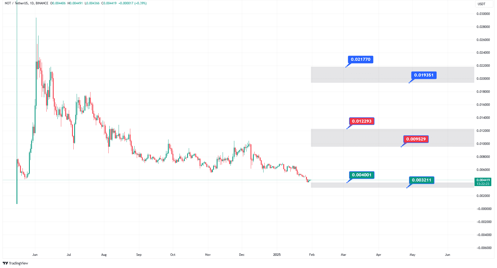This screenshot has height=268, width=497.
Task: Click the 1D interval label in the header
Action: pyautogui.click(x=32, y=3)
